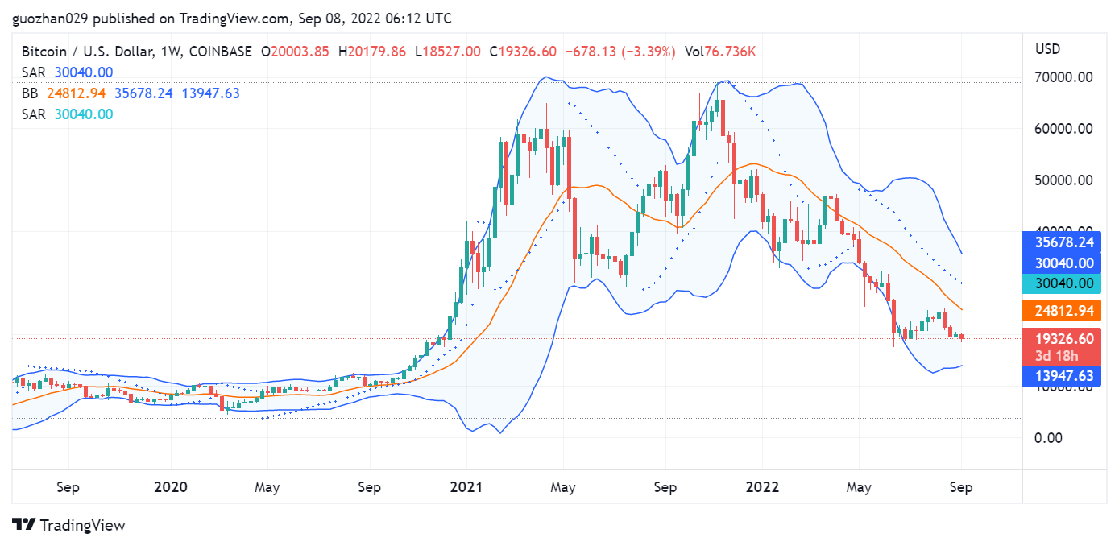Viewport: 1119px width, 546px height.
Task: Click the blue 35678.24 upper band label
Action: pyautogui.click(x=1064, y=242)
